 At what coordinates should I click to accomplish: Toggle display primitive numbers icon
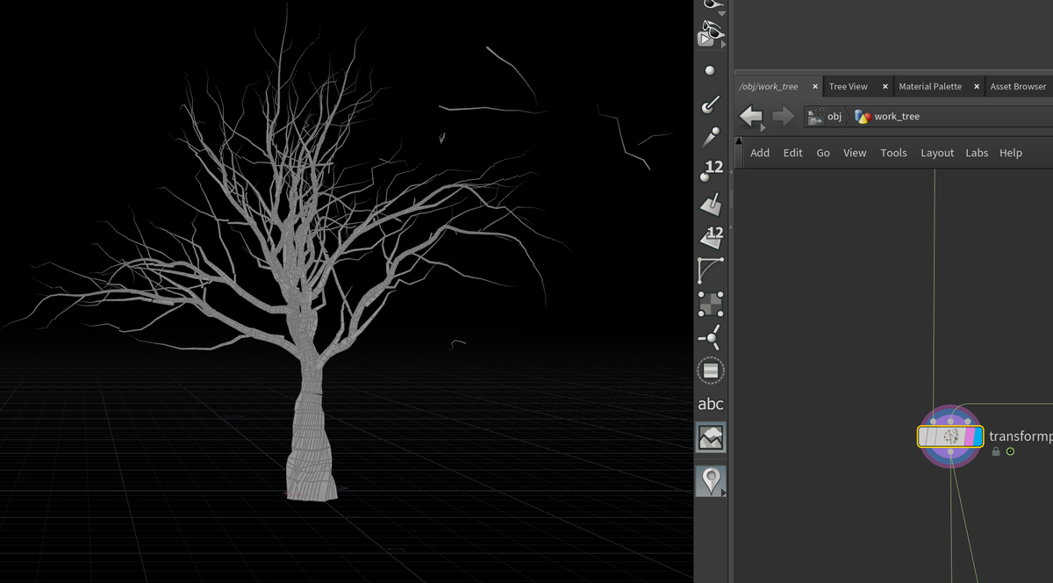711,238
